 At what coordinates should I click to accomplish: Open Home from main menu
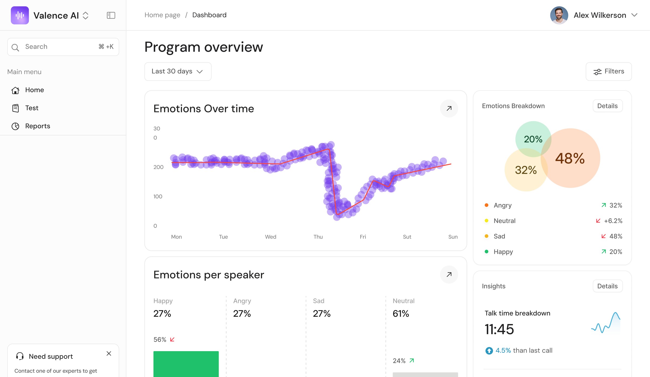(34, 90)
